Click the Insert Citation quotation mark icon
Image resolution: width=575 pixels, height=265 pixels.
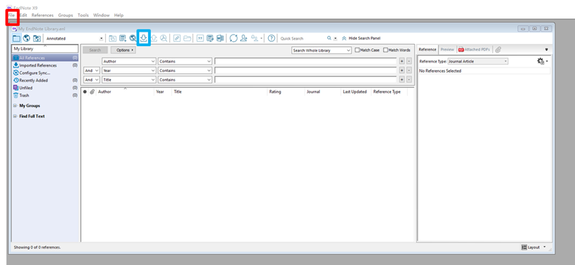point(200,38)
